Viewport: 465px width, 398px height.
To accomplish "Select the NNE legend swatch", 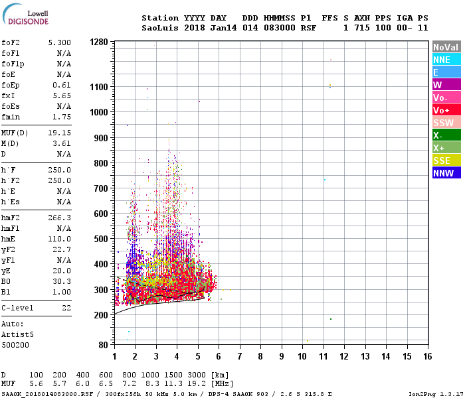I will [446, 60].
